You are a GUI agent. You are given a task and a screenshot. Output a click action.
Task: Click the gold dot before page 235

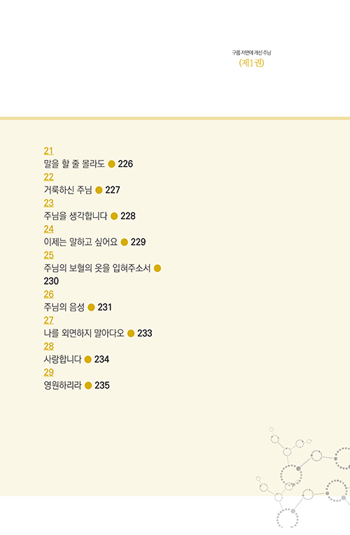click(88, 386)
